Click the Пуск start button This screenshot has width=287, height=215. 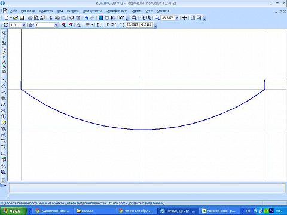coord(13,211)
